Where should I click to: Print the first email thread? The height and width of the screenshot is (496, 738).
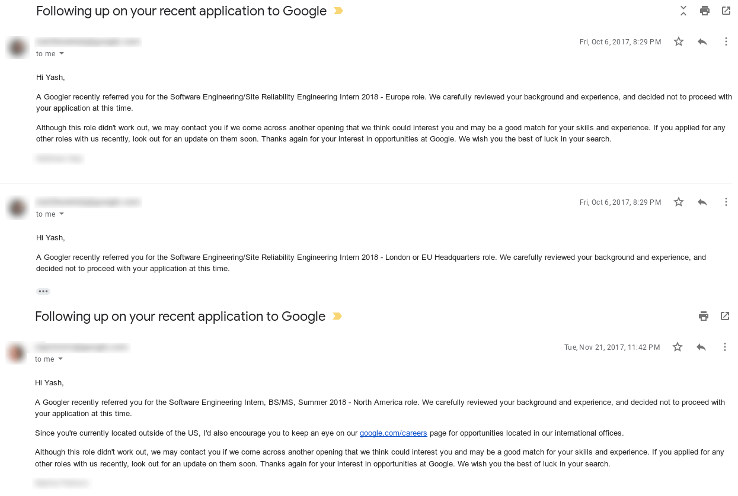[705, 11]
